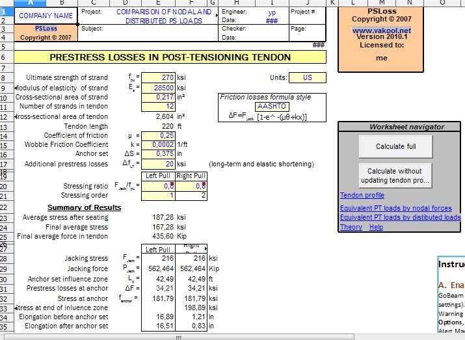Select the AASHTO friction formula style cell
The image size is (465, 340).
[272, 107]
